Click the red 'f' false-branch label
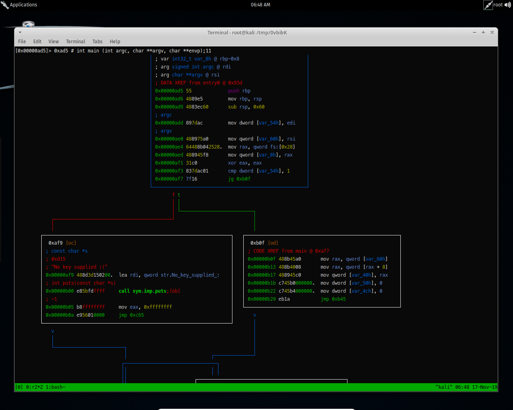 (x=174, y=195)
